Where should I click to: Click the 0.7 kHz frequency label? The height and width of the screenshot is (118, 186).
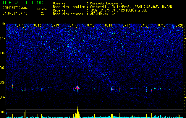click(3, 97)
